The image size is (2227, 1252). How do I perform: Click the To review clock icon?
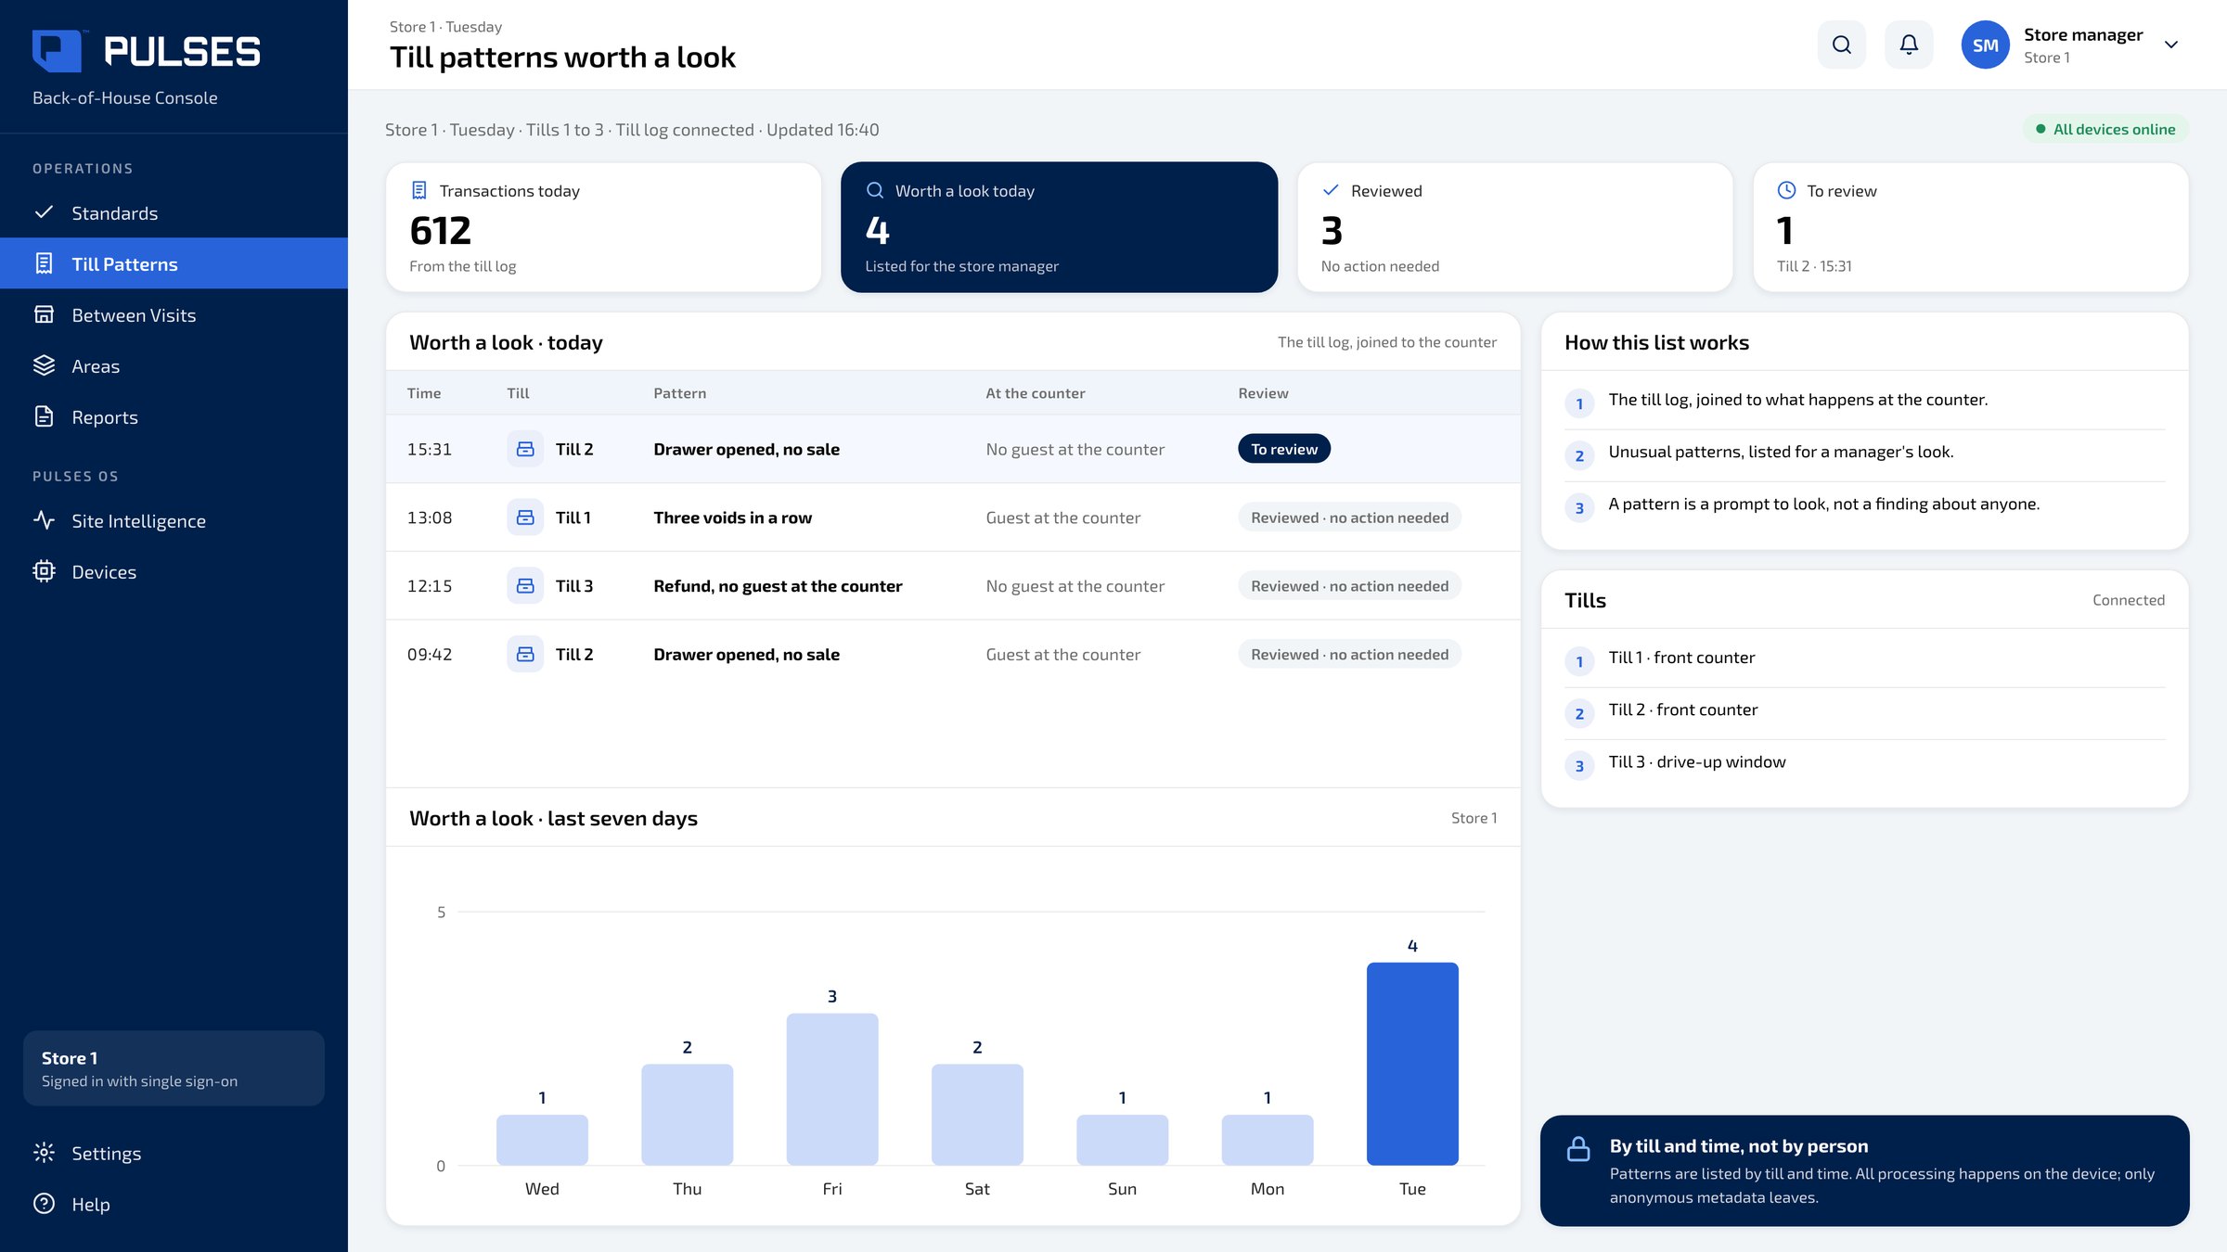[x=1786, y=190]
